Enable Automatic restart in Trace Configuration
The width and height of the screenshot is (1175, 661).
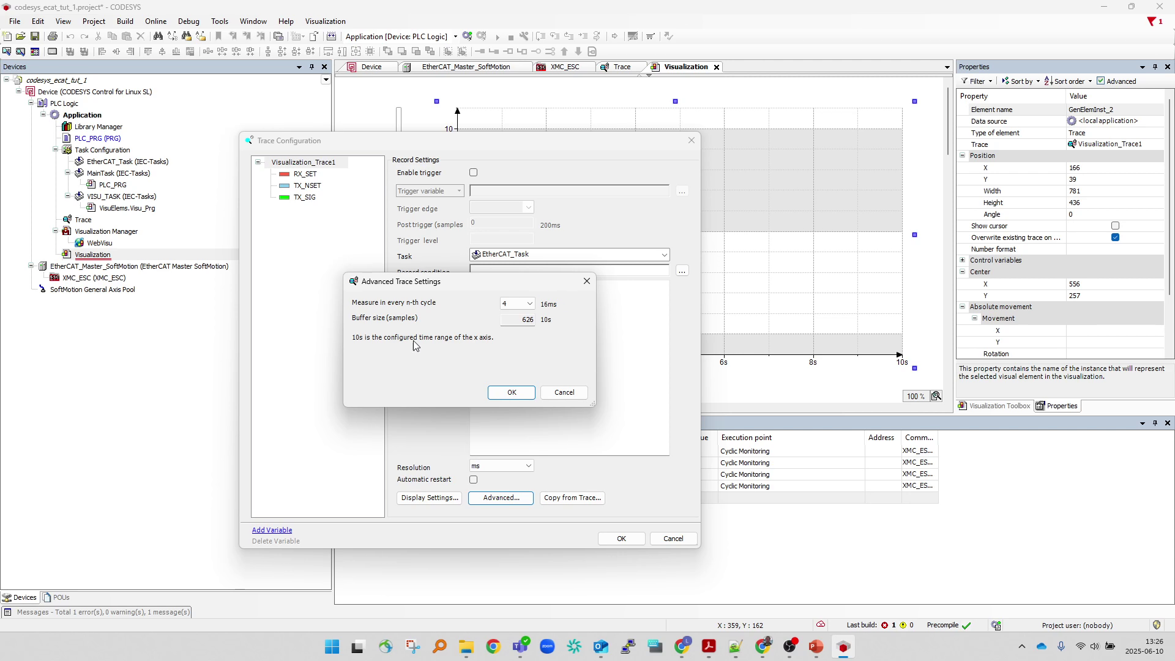474,480
